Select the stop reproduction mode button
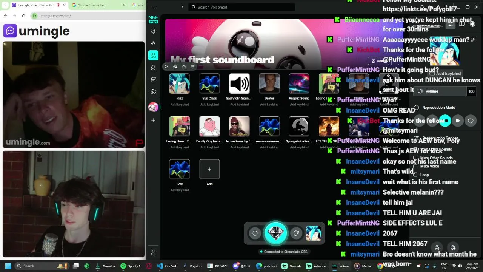Viewport: 483px width, 272px height. coord(445,121)
